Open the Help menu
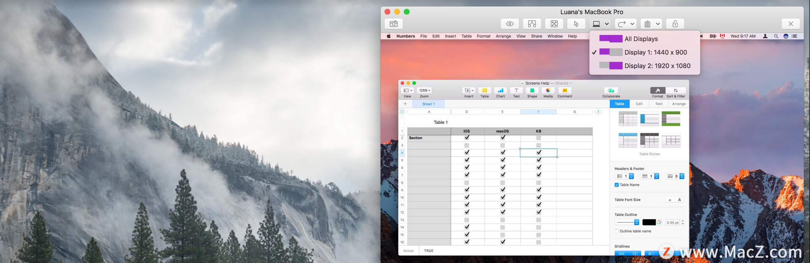The height and width of the screenshot is (263, 810). point(572,36)
